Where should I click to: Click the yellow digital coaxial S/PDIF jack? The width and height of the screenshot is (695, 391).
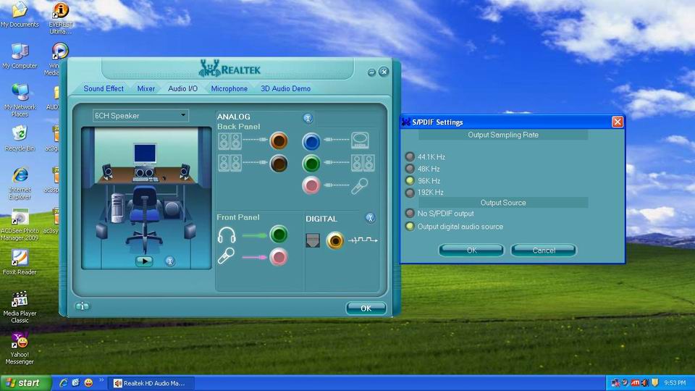[334, 240]
